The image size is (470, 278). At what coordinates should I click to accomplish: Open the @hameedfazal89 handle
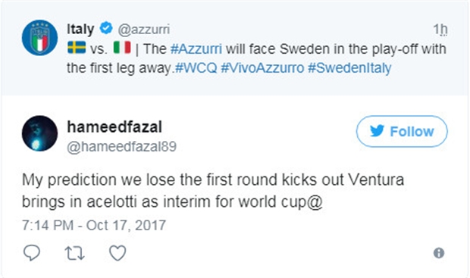coord(122,146)
